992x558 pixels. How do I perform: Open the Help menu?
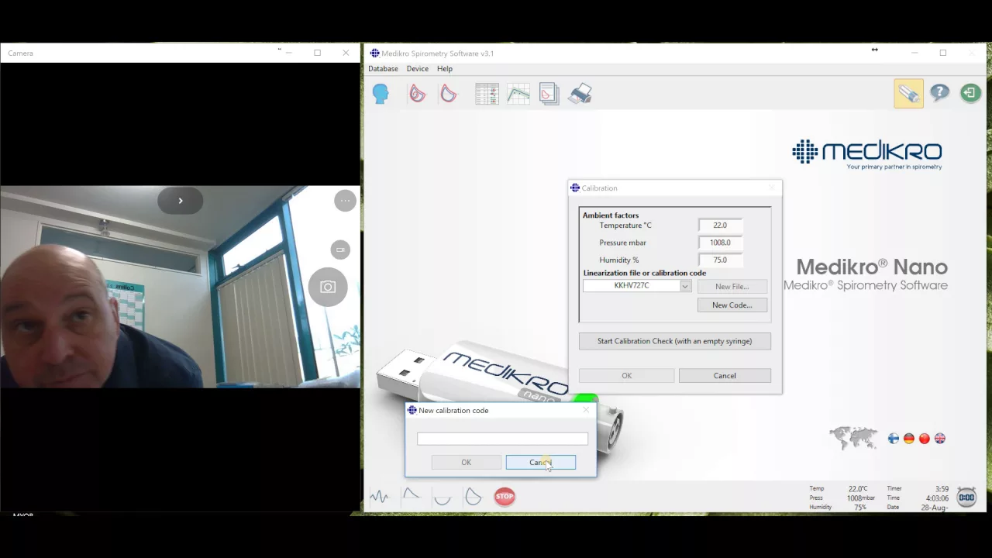[445, 69]
